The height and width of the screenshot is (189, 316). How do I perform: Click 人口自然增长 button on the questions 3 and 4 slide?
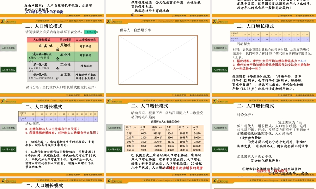9,128
